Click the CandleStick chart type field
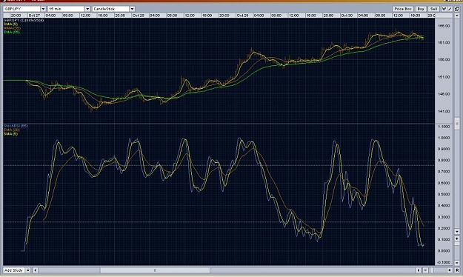 pos(111,9)
